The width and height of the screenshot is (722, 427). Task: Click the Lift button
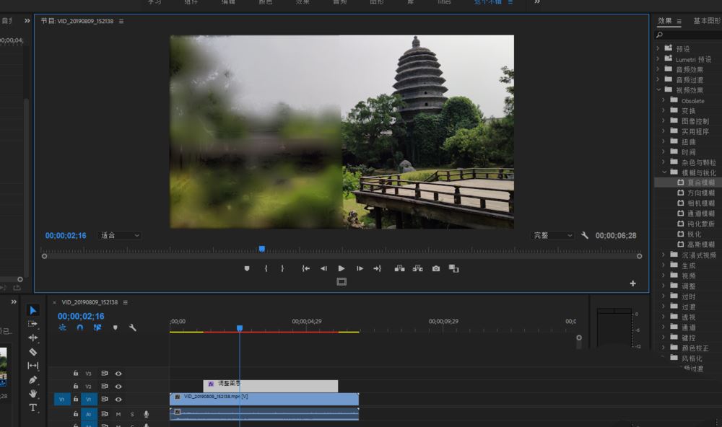pos(400,269)
